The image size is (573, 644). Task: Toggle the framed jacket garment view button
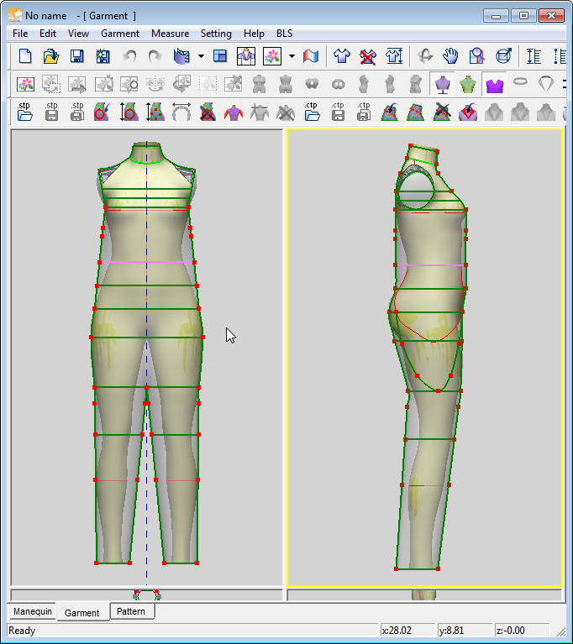tap(246, 56)
